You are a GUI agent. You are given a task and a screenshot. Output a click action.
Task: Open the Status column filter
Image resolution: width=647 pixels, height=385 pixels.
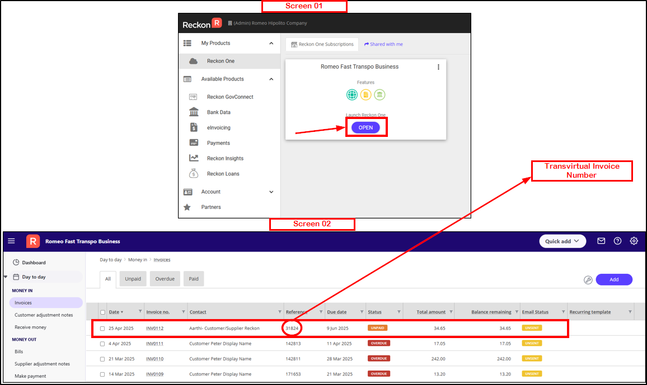click(399, 312)
